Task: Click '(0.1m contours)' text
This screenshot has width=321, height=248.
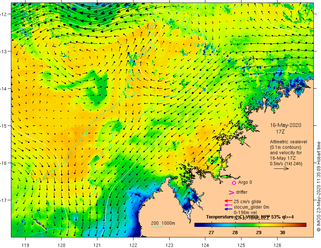Action: tap(286, 147)
